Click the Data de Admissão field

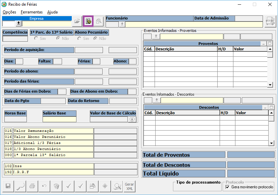coord(249,18)
